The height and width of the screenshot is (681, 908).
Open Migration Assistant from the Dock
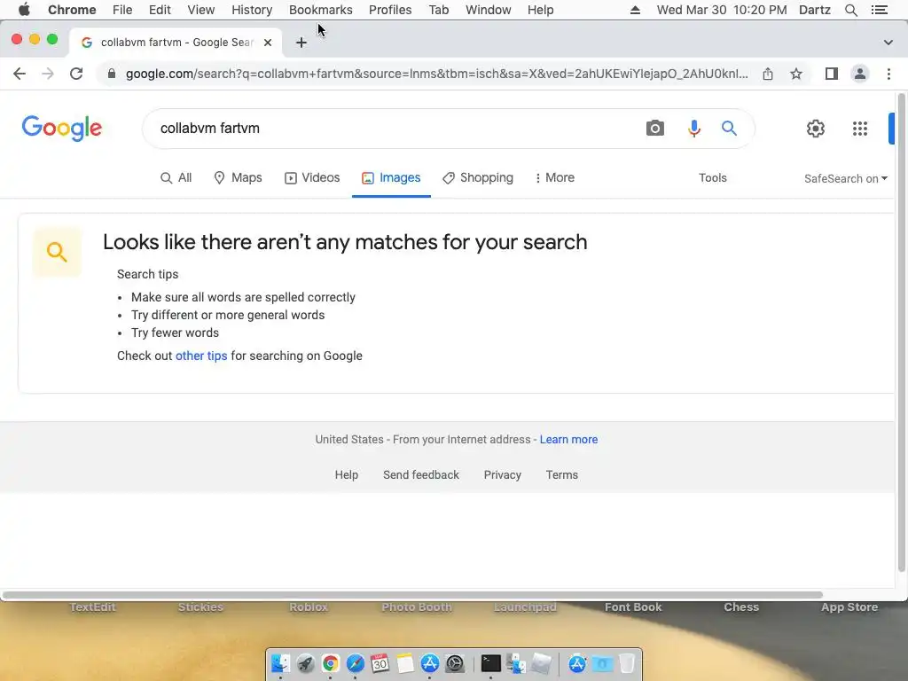516,663
